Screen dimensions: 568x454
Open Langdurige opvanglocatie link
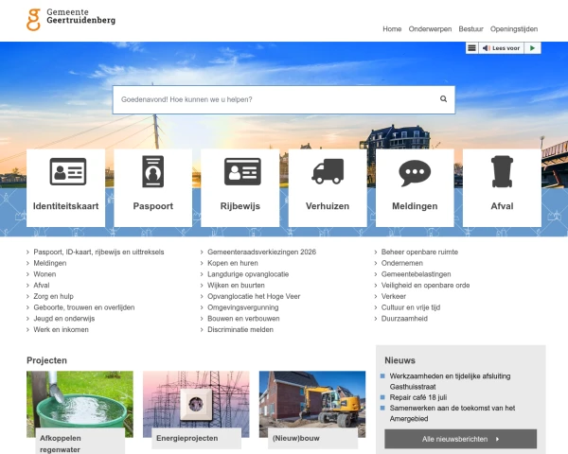[248, 274]
